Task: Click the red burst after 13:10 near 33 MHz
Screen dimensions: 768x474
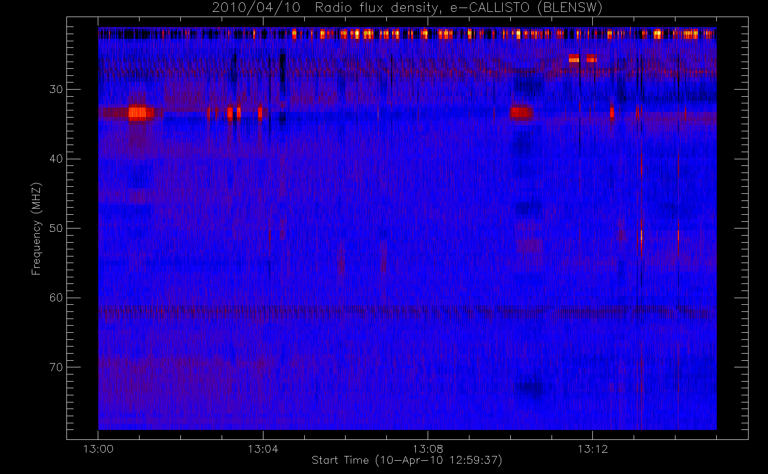Action: [522, 113]
